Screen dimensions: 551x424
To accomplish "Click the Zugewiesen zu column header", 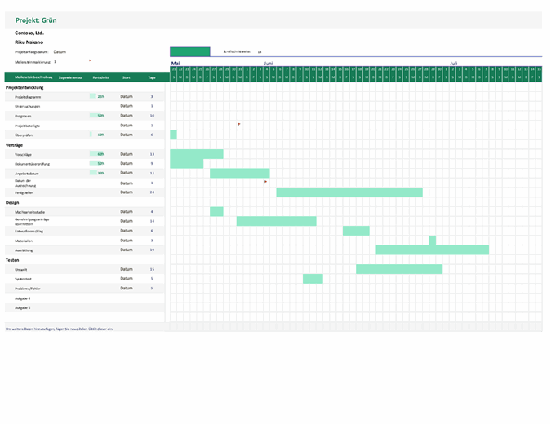I will pyautogui.click(x=69, y=77).
